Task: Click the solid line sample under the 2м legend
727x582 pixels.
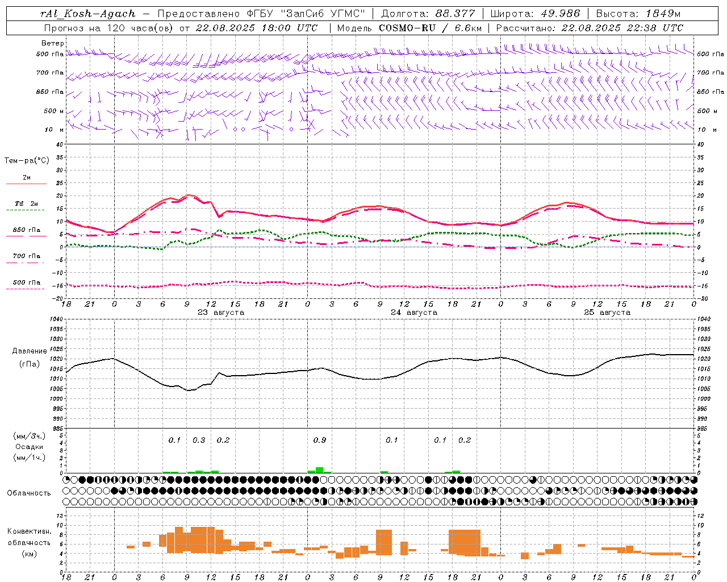Action: pos(26,184)
